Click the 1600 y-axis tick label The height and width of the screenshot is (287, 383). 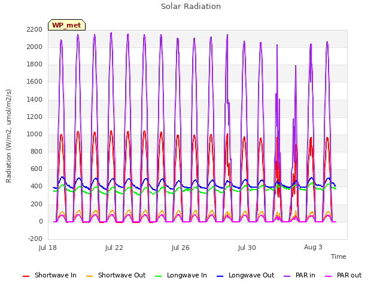35,82
